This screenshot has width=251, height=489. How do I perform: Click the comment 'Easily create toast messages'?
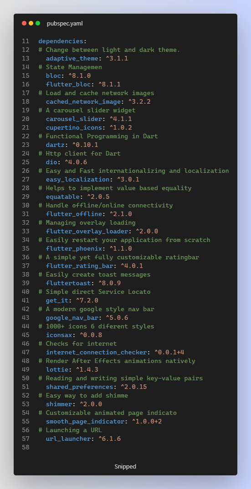[x=94, y=275]
